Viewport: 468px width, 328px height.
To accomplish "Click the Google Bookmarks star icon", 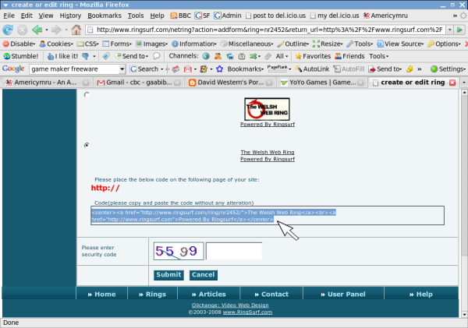I will (220, 69).
